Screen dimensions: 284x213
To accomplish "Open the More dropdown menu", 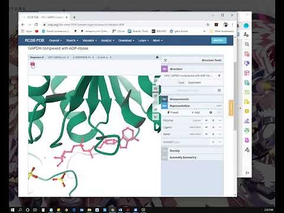I will tap(157, 40).
